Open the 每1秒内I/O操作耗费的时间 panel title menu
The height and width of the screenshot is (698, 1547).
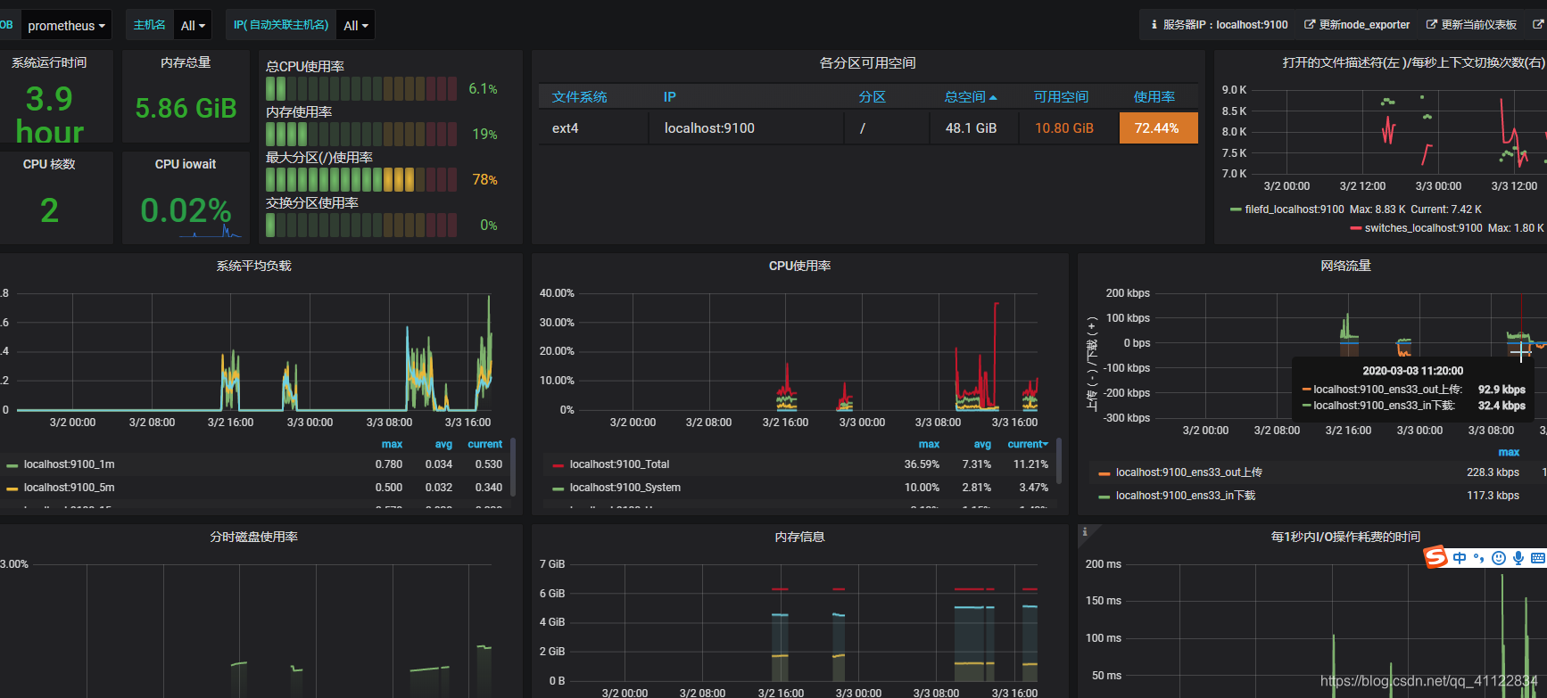pos(1346,537)
